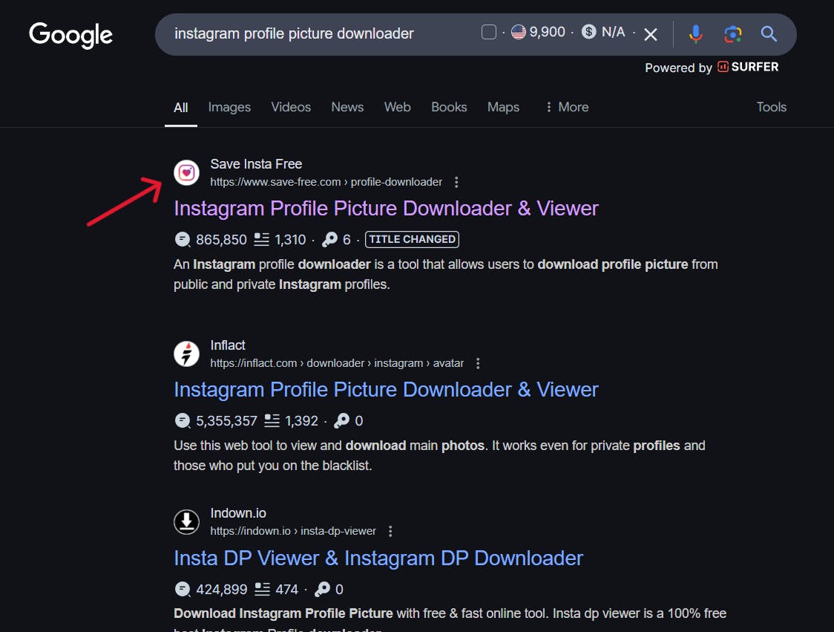The height and width of the screenshot is (632, 834).
Task: Click the Save Insta Free site name
Action: pos(256,164)
